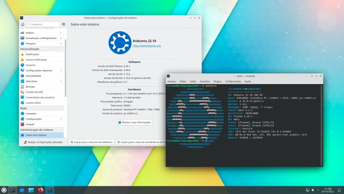Open Discover software center in taskbar
The height and width of the screenshot is (194, 344).
(22, 190)
